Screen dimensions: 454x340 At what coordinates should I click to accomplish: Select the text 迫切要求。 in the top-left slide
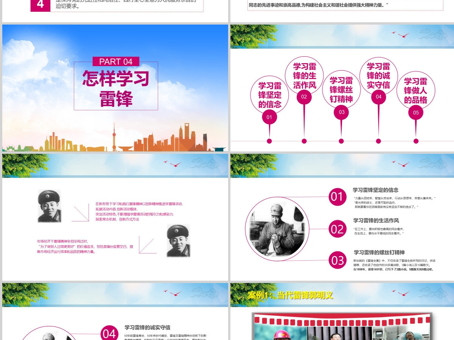tap(67, 6)
